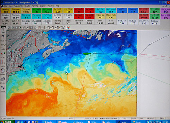Click the Heel 19.65 readout
The width and height of the screenshot is (170, 123).
coord(100,22)
